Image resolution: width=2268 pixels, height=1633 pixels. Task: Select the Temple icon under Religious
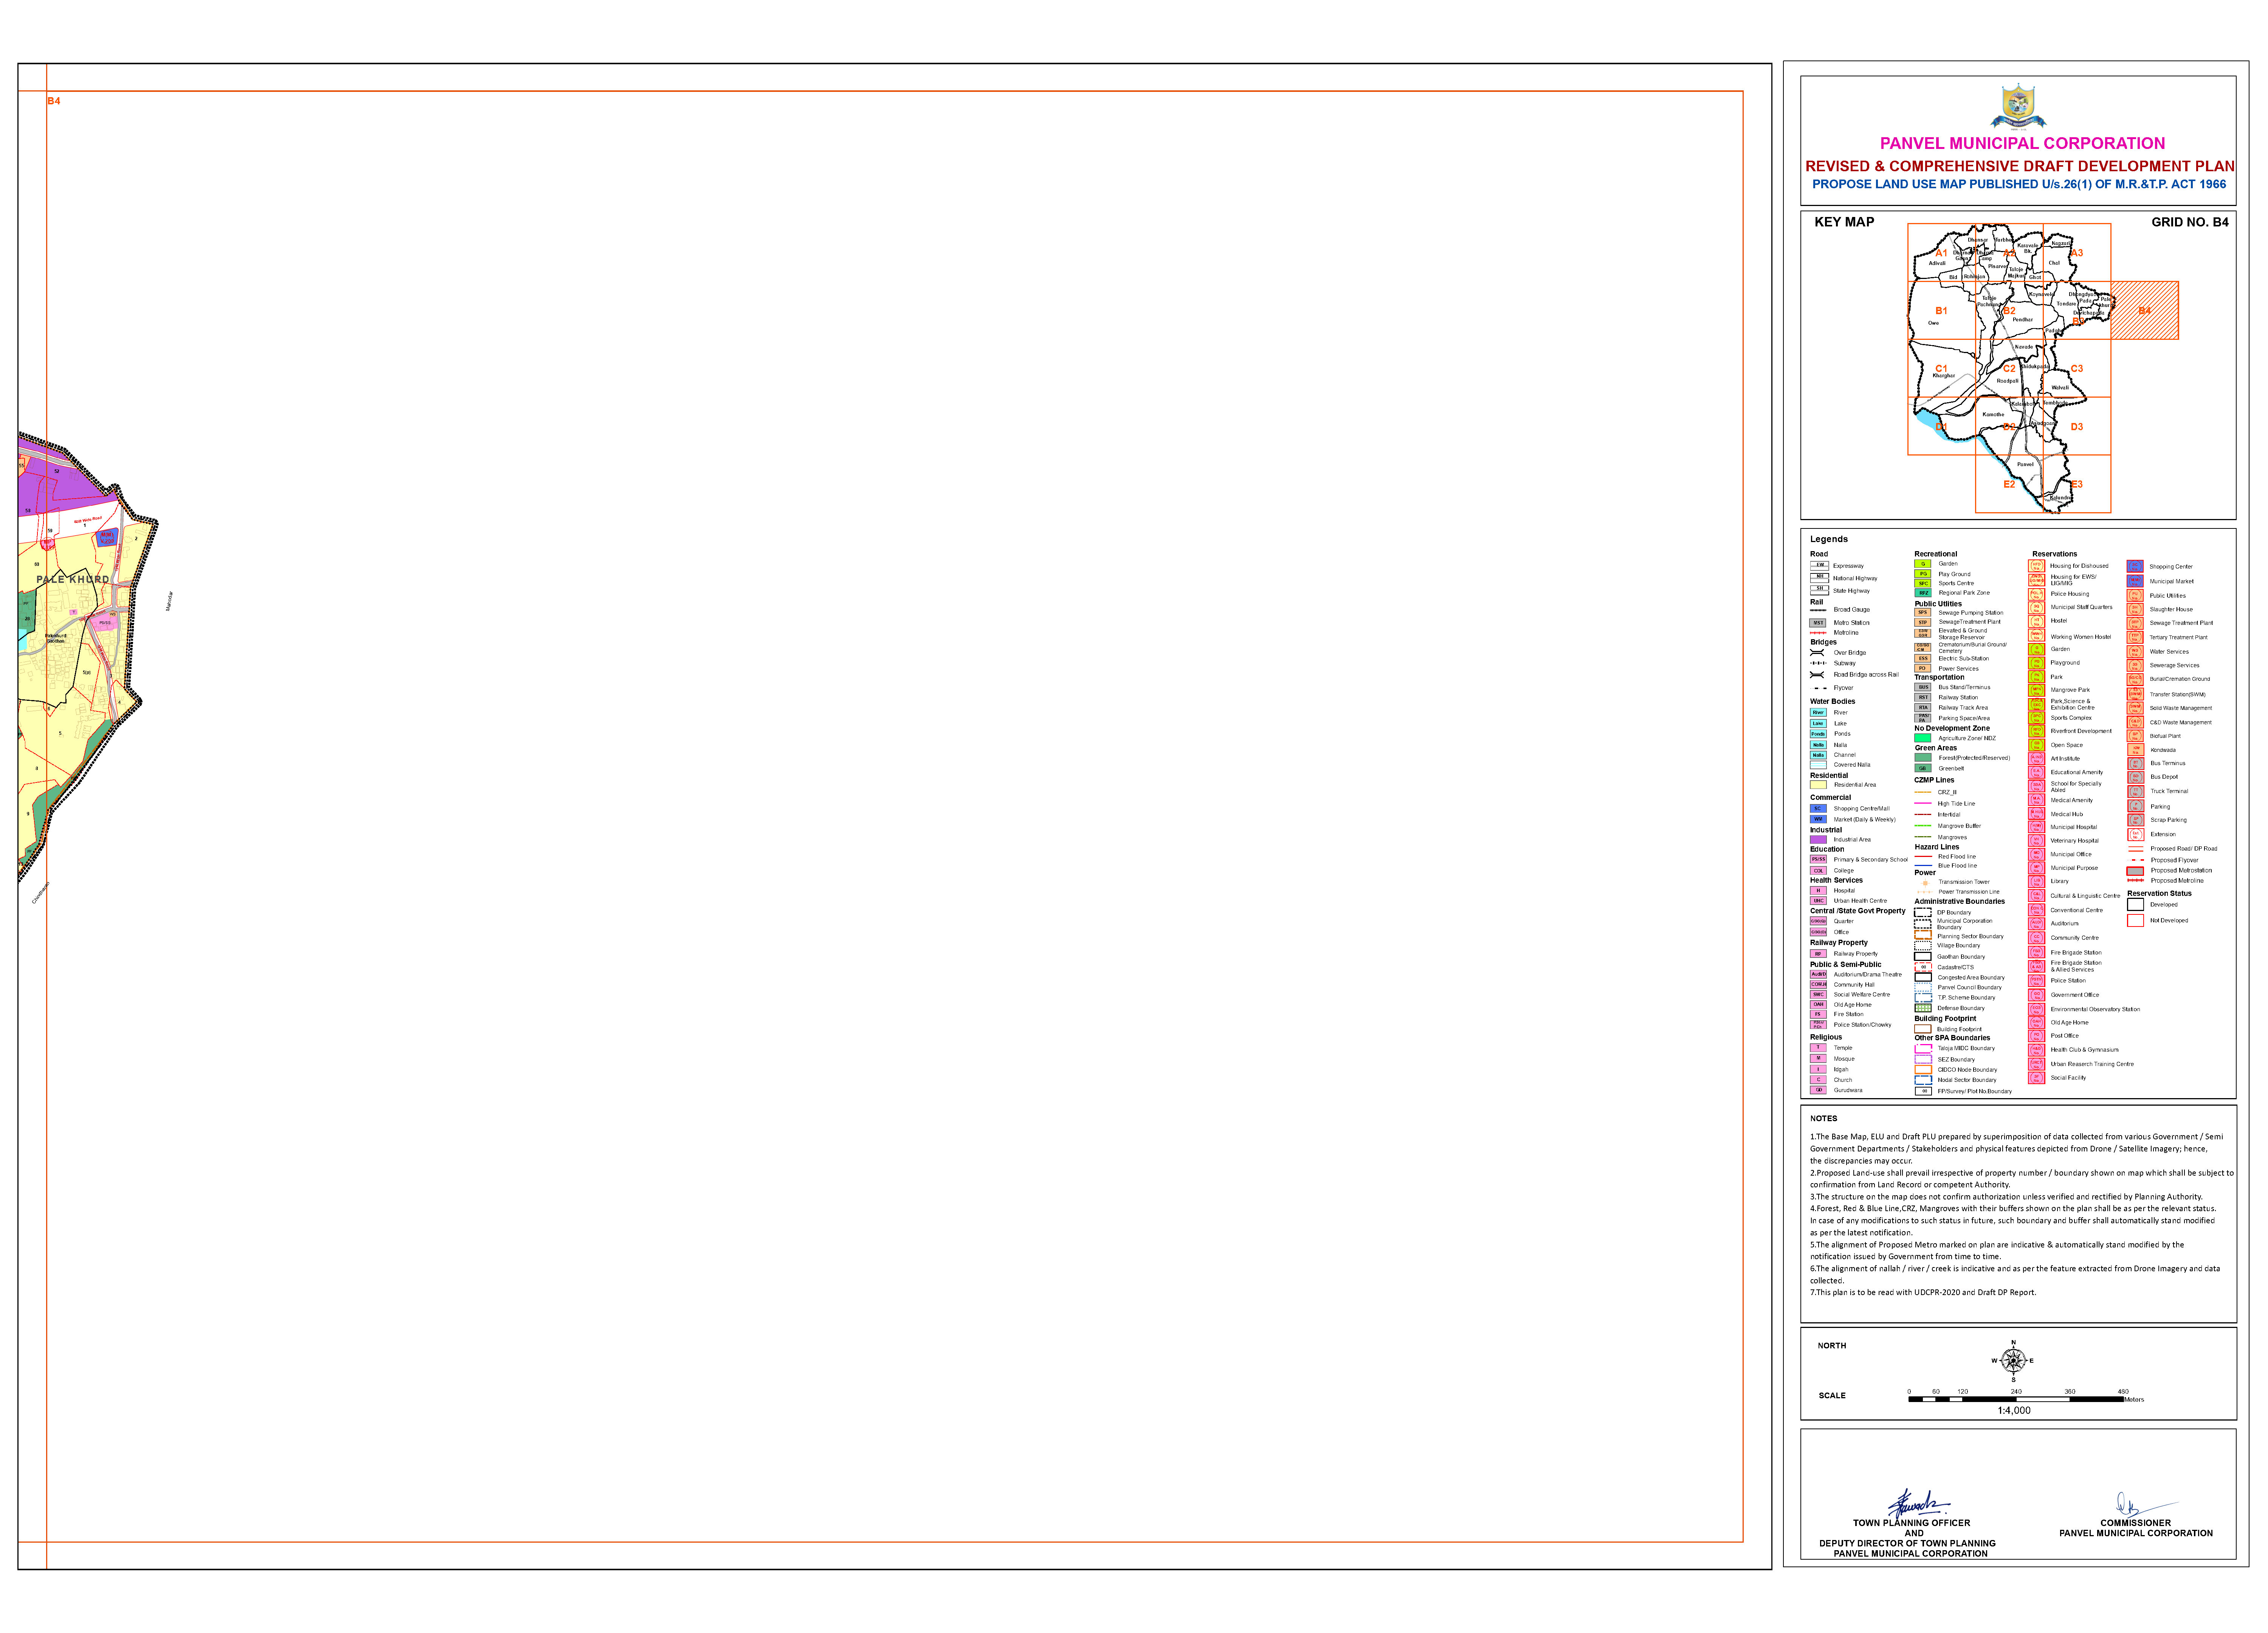tap(1819, 1048)
